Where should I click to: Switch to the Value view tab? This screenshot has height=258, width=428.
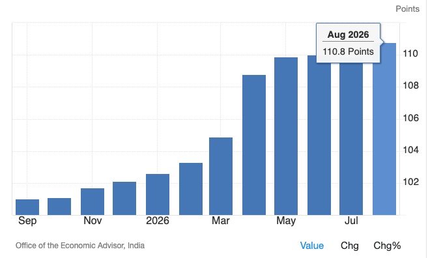(312, 246)
